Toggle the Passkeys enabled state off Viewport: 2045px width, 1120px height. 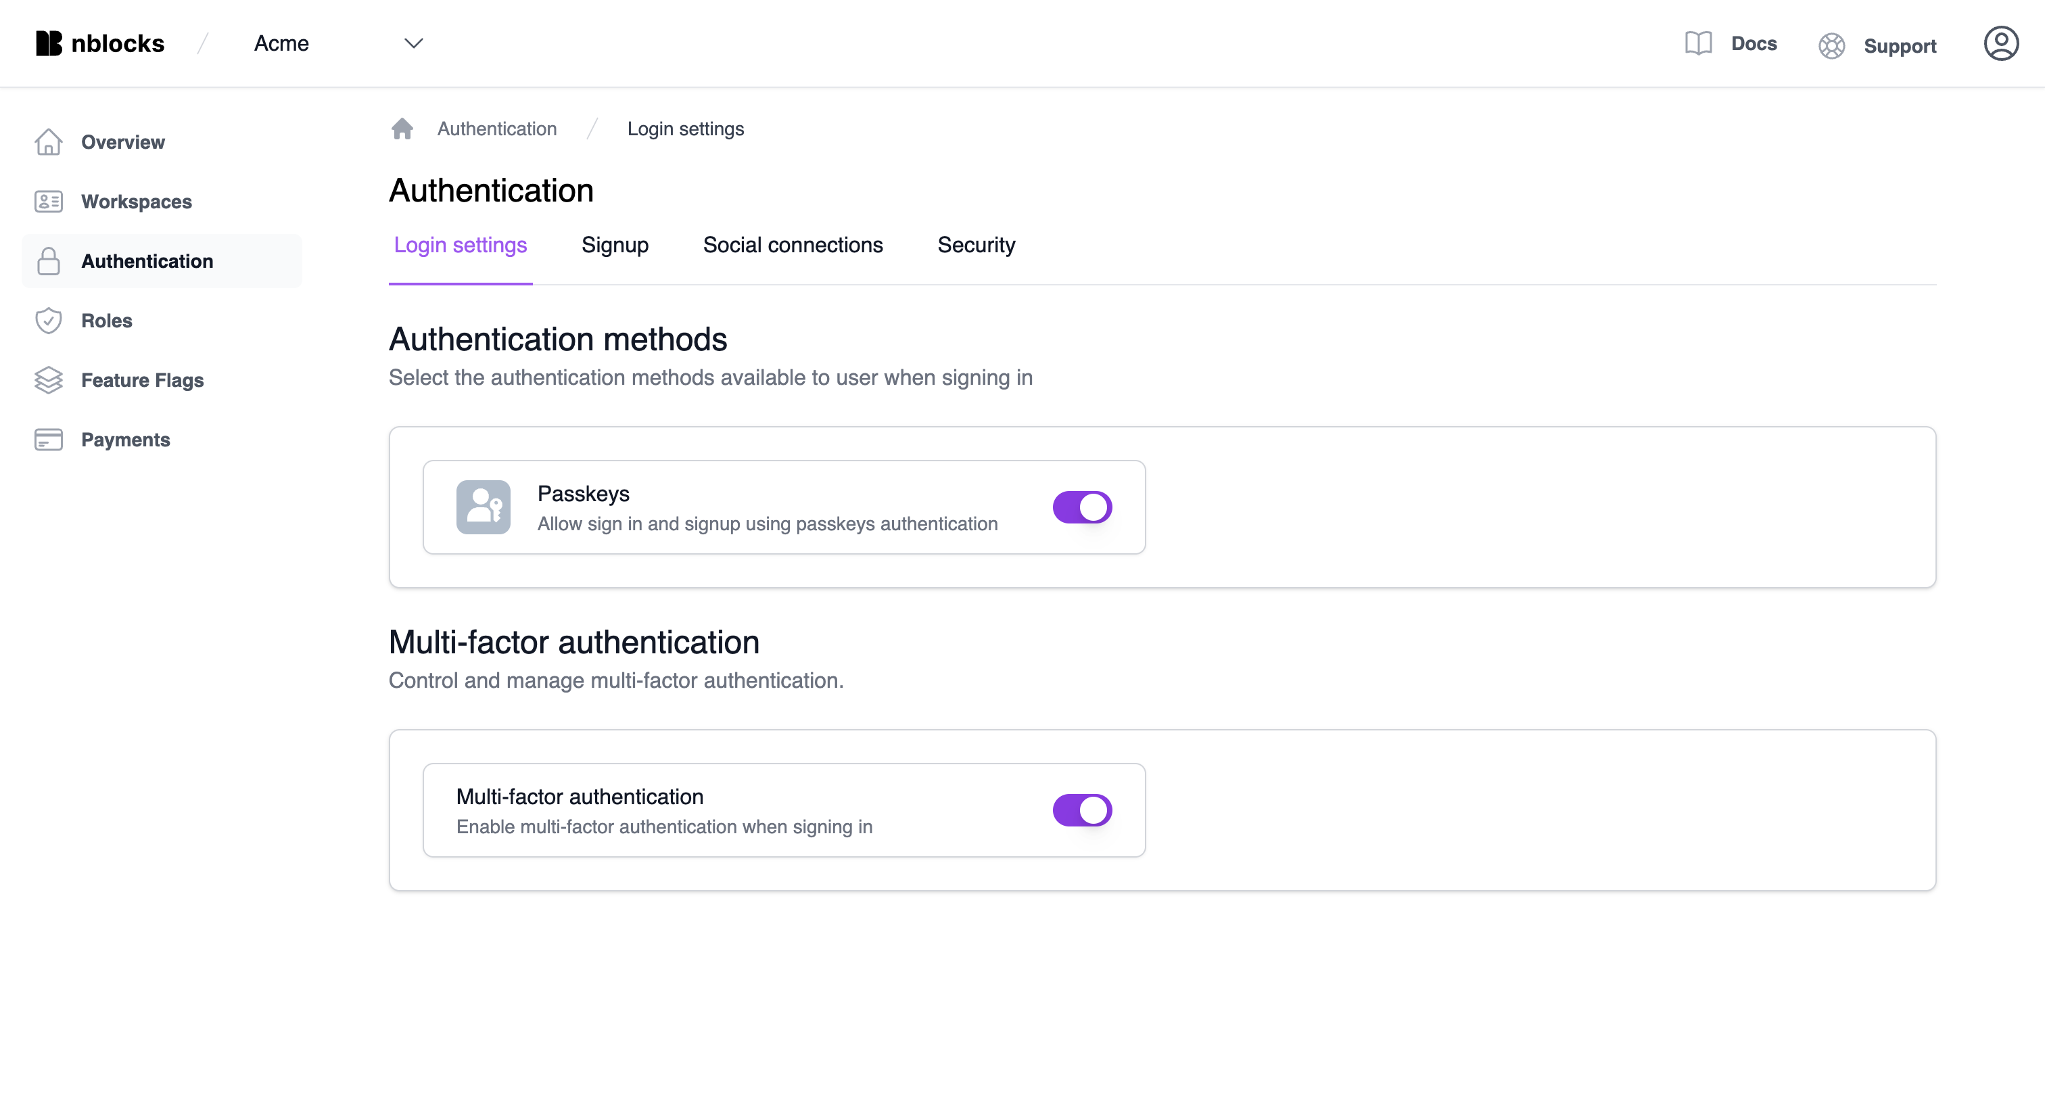(1083, 506)
